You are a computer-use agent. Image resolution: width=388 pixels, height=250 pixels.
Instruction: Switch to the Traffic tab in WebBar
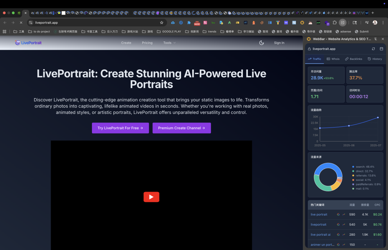point(314,59)
